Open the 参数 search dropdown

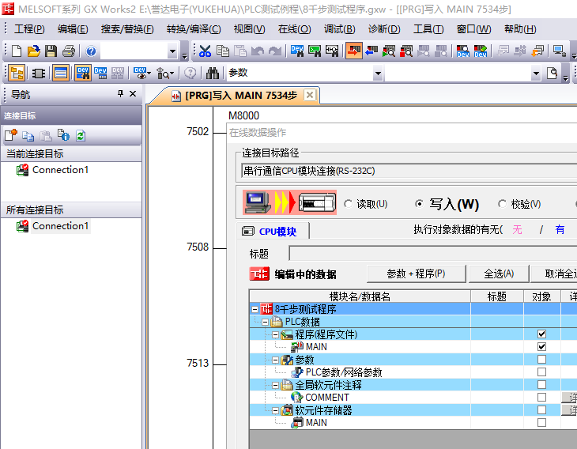pos(378,74)
